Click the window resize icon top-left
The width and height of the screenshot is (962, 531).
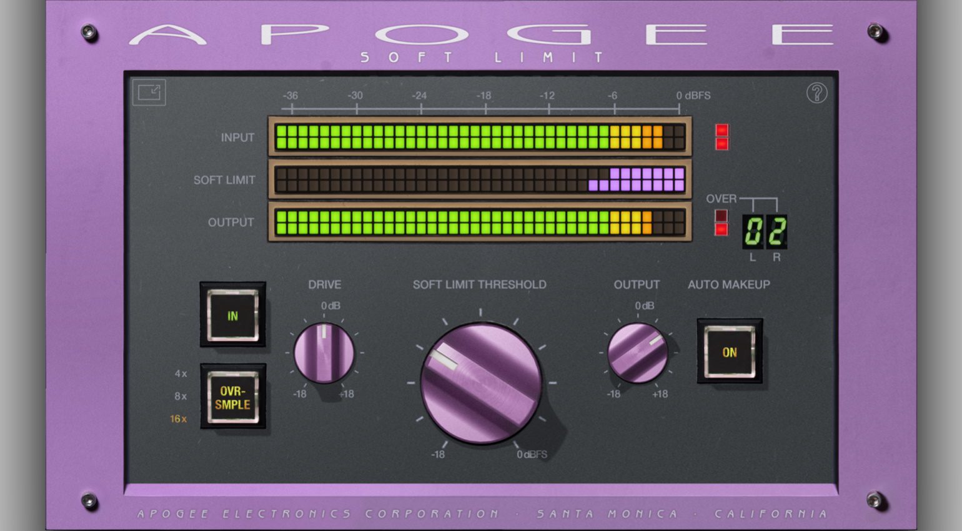click(149, 92)
